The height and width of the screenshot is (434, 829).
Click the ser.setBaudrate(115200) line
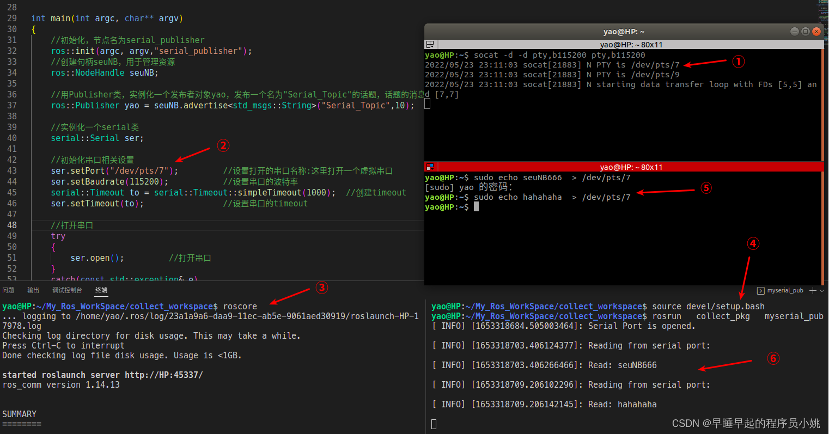pos(109,181)
